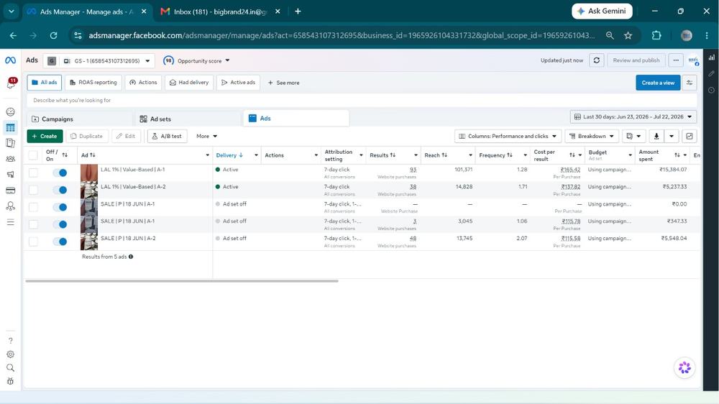This screenshot has height=404, width=719.
Task: Switch to the Campaigns tab
Action: (x=79, y=119)
